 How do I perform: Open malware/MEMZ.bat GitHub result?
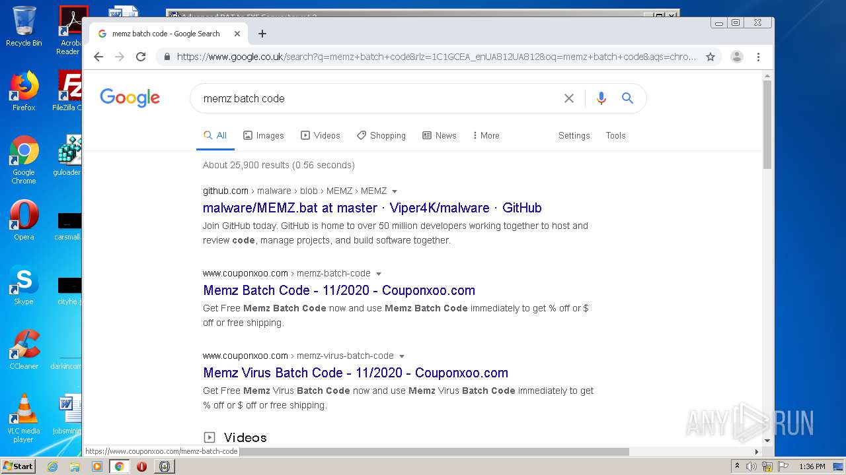click(x=372, y=208)
